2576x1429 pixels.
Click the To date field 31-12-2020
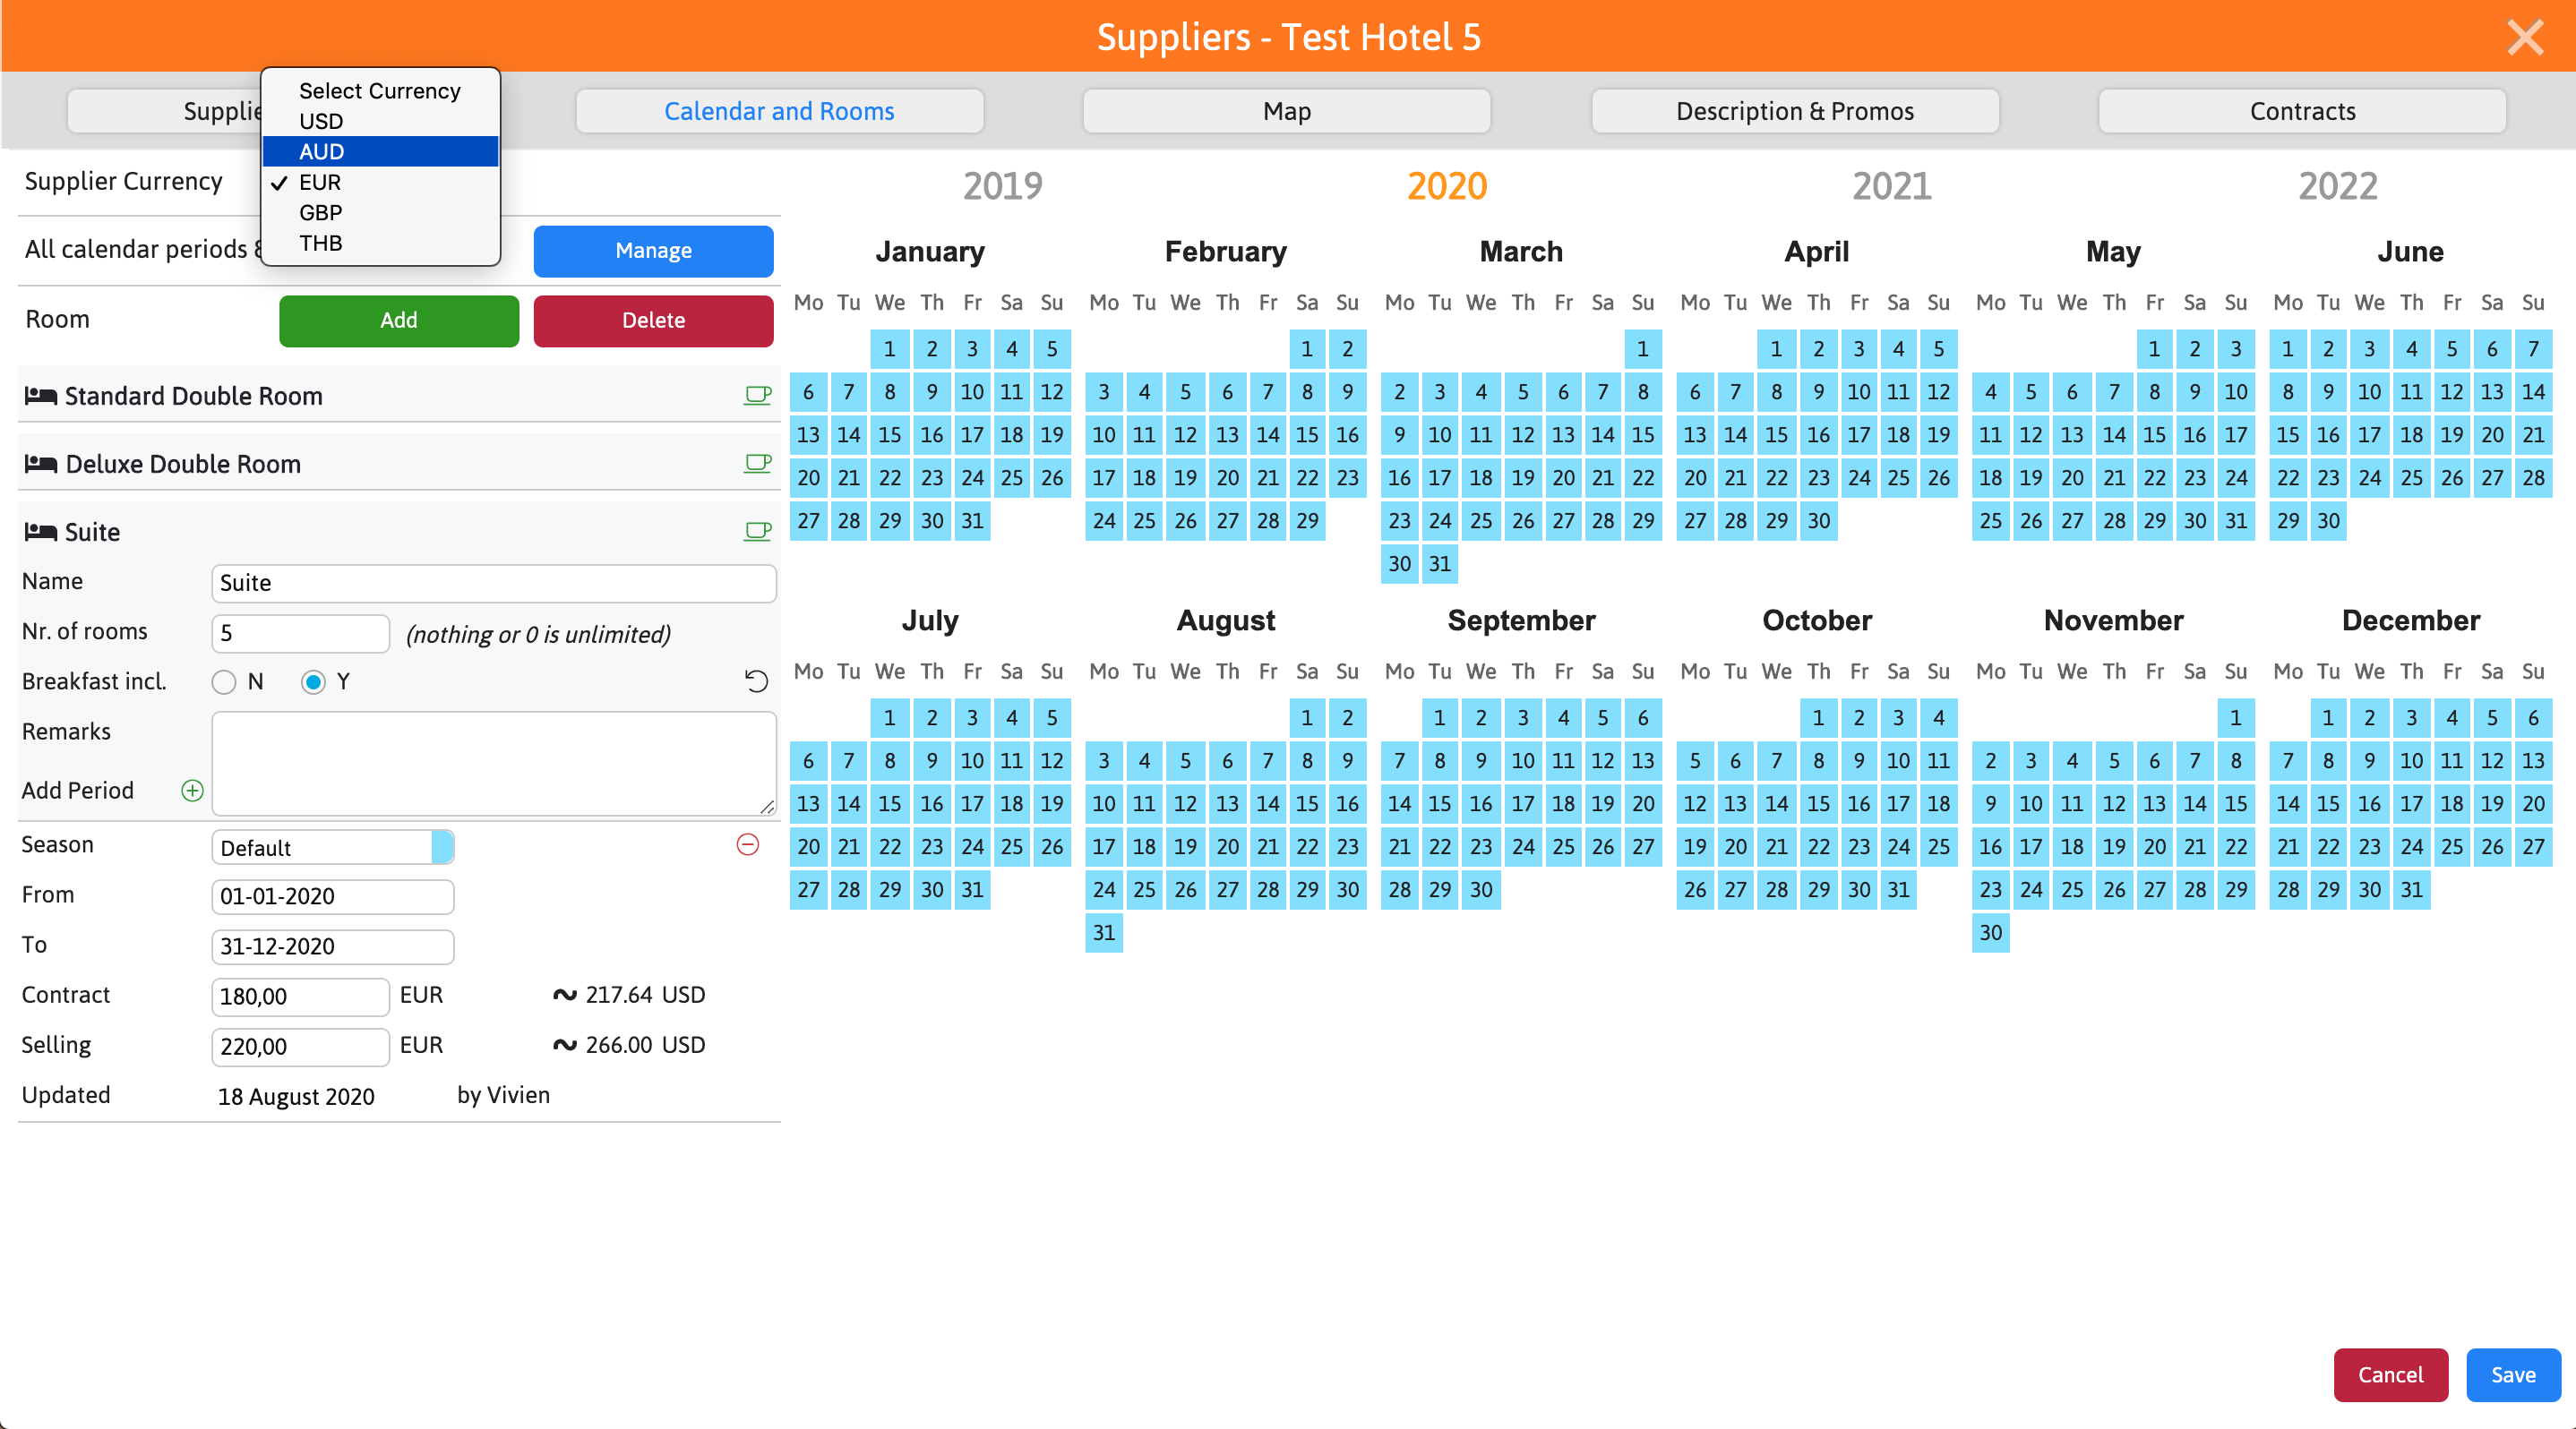(x=333, y=946)
